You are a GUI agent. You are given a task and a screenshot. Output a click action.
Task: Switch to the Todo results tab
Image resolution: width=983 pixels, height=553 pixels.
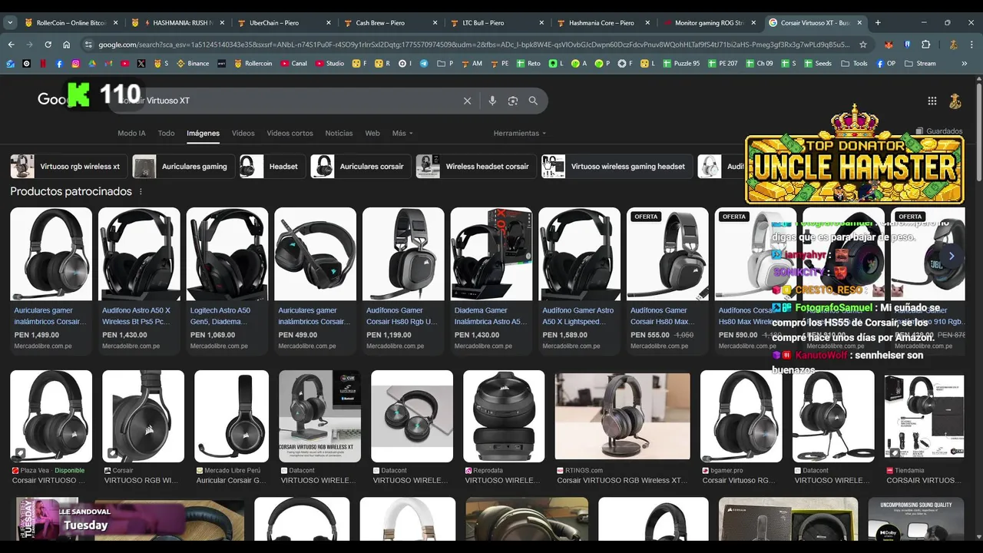(166, 133)
